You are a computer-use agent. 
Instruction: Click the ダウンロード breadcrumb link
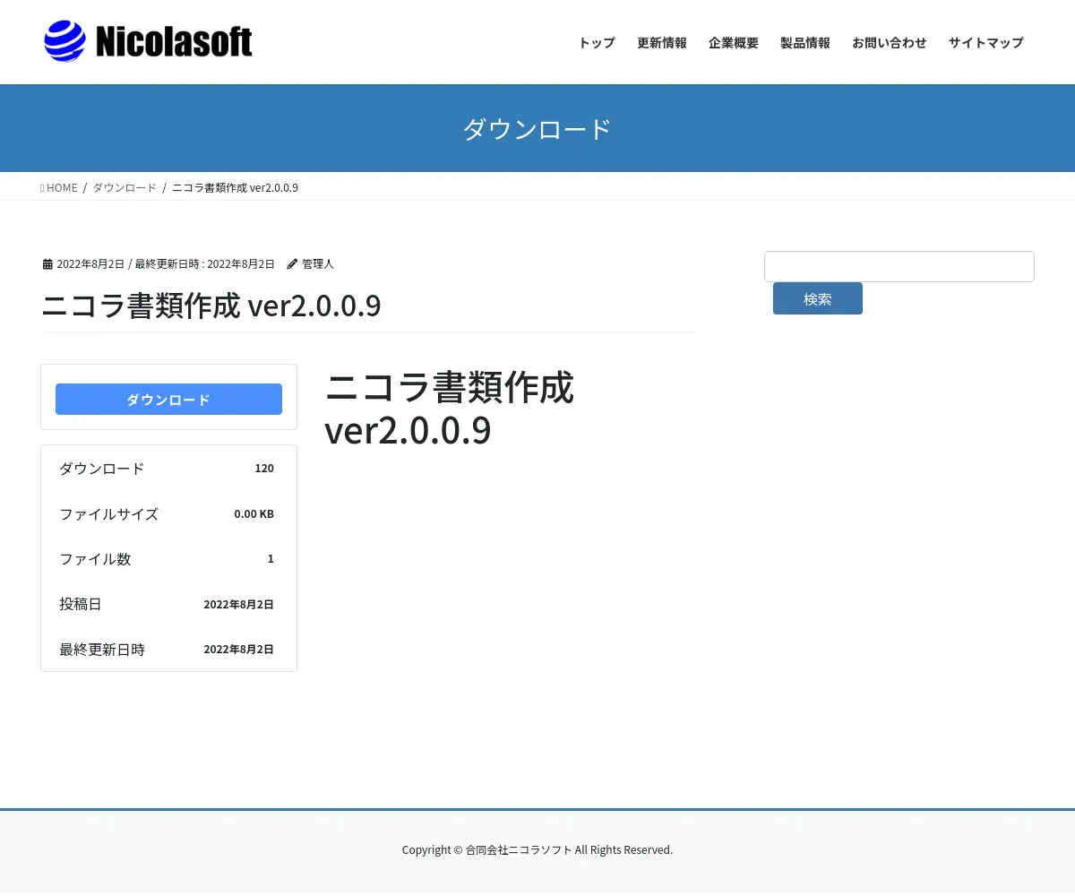[x=125, y=187]
